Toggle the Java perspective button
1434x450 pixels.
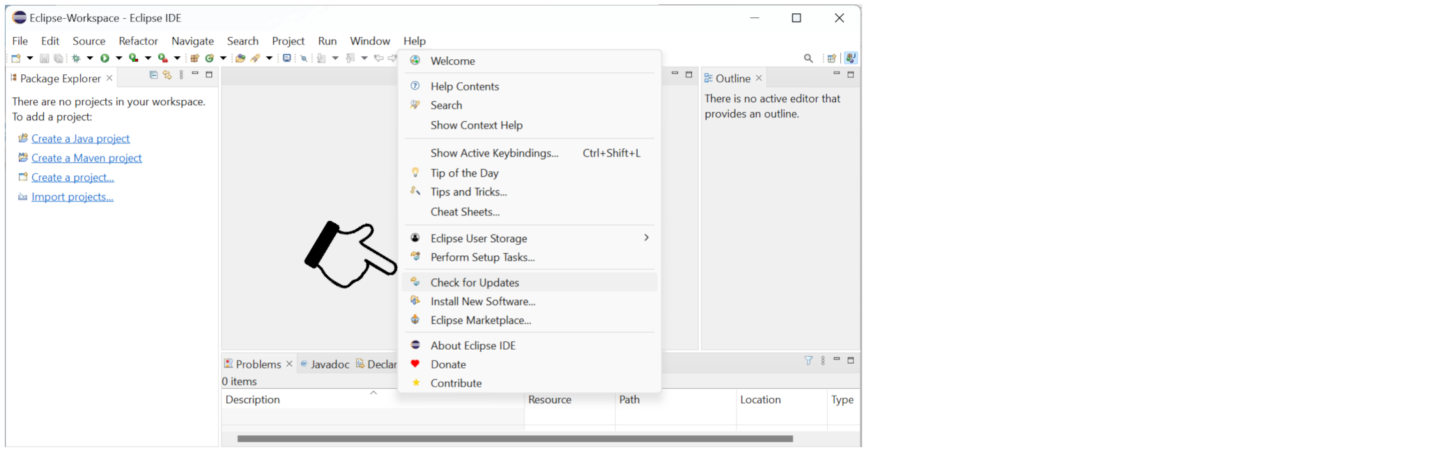(851, 58)
